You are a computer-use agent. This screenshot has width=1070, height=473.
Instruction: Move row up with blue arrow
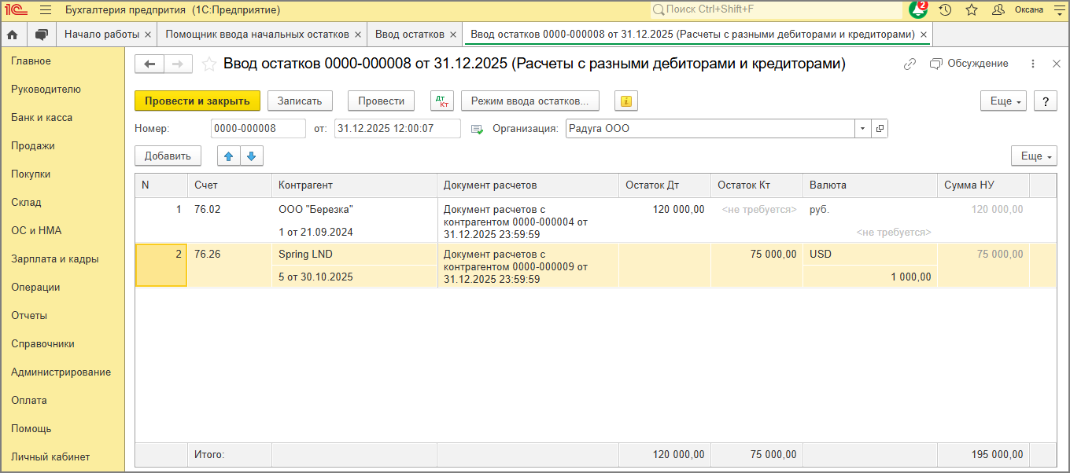(229, 156)
